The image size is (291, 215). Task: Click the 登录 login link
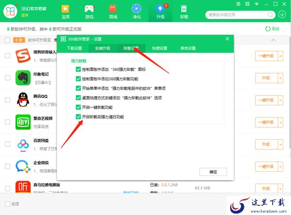(x=25, y=15)
